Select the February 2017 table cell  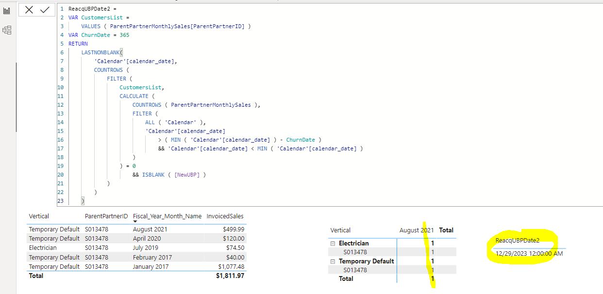pos(152,257)
